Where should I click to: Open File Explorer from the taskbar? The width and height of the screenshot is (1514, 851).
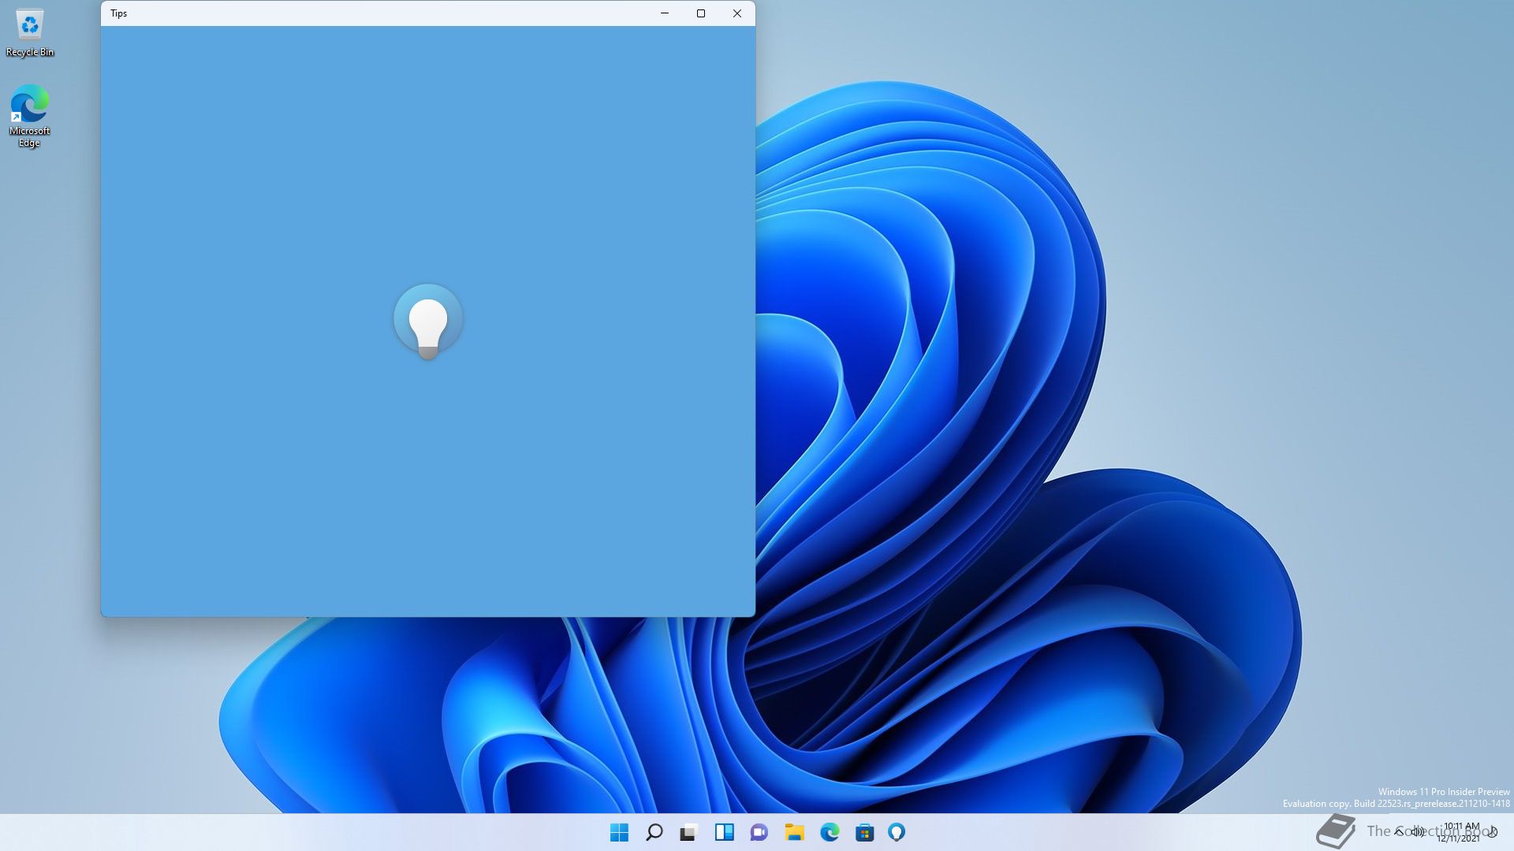(x=794, y=832)
